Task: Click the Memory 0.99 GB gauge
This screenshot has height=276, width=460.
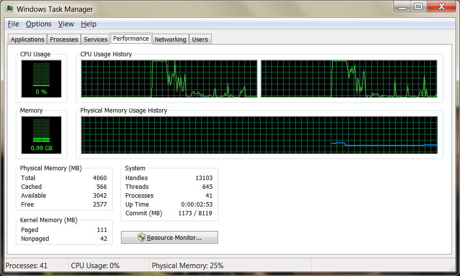Action: point(41,135)
